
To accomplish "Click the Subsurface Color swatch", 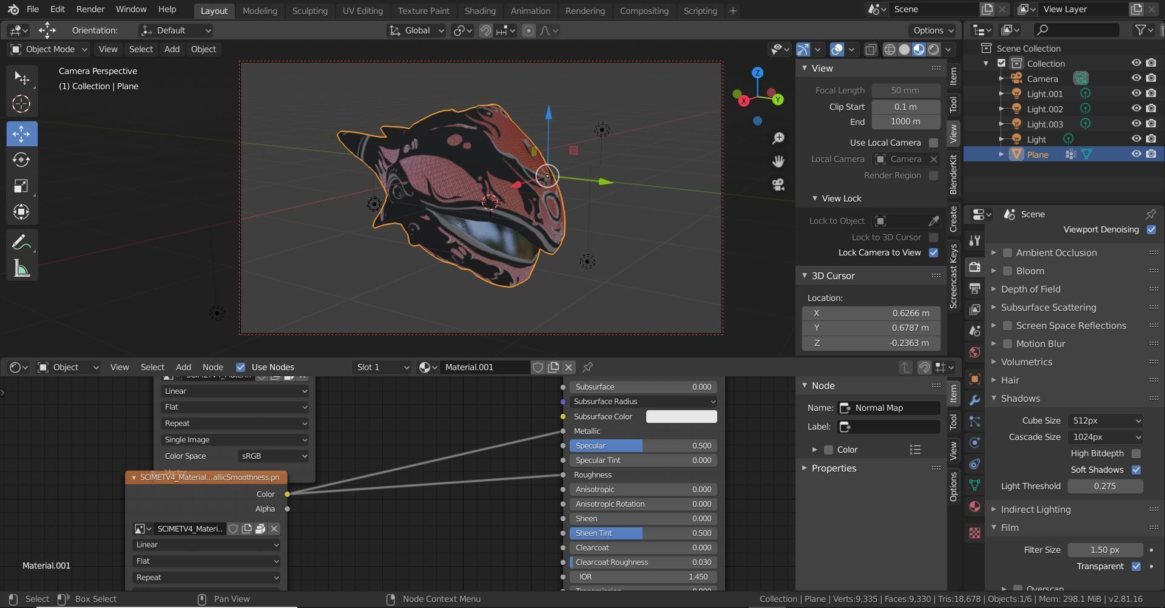I will (x=681, y=416).
